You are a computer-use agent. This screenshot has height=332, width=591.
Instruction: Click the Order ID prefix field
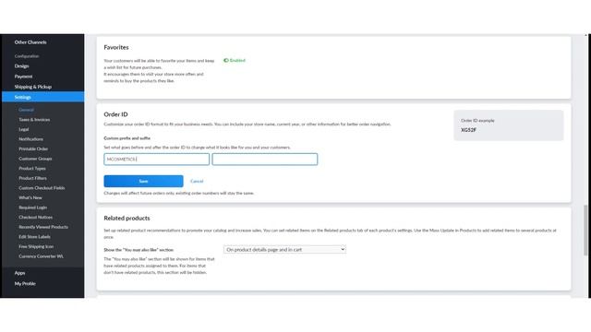click(156, 160)
